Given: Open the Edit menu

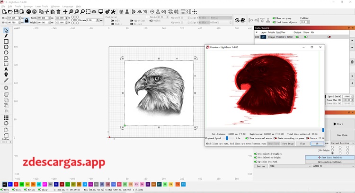Looking at the screenshot, I should point(10,6).
